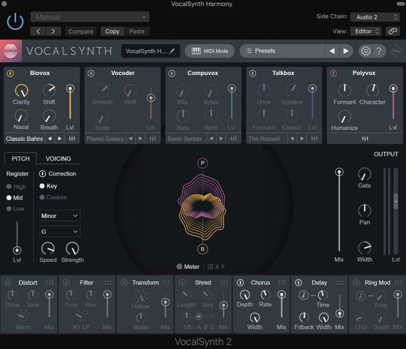Switch visualizer to X Y view
The width and height of the screenshot is (406, 349).
tap(216, 267)
